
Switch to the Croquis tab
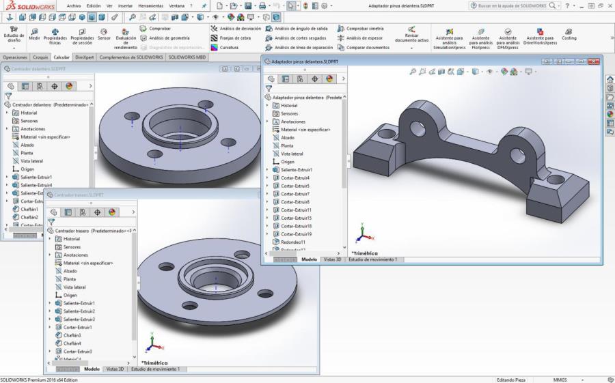point(40,57)
